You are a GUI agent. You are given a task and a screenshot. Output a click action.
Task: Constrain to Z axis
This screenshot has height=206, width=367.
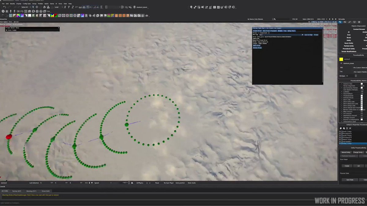click(x=72, y=7)
